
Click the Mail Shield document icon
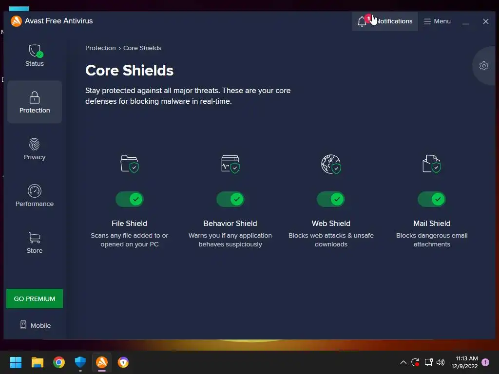(x=432, y=164)
